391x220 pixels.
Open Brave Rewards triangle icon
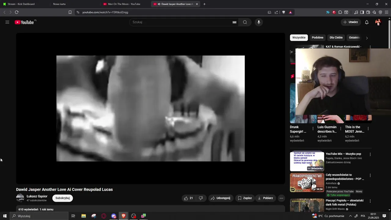(290, 12)
